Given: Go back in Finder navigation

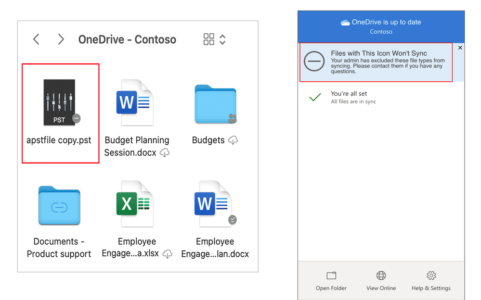Looking at the screenshot, I should tap(36, 39).
